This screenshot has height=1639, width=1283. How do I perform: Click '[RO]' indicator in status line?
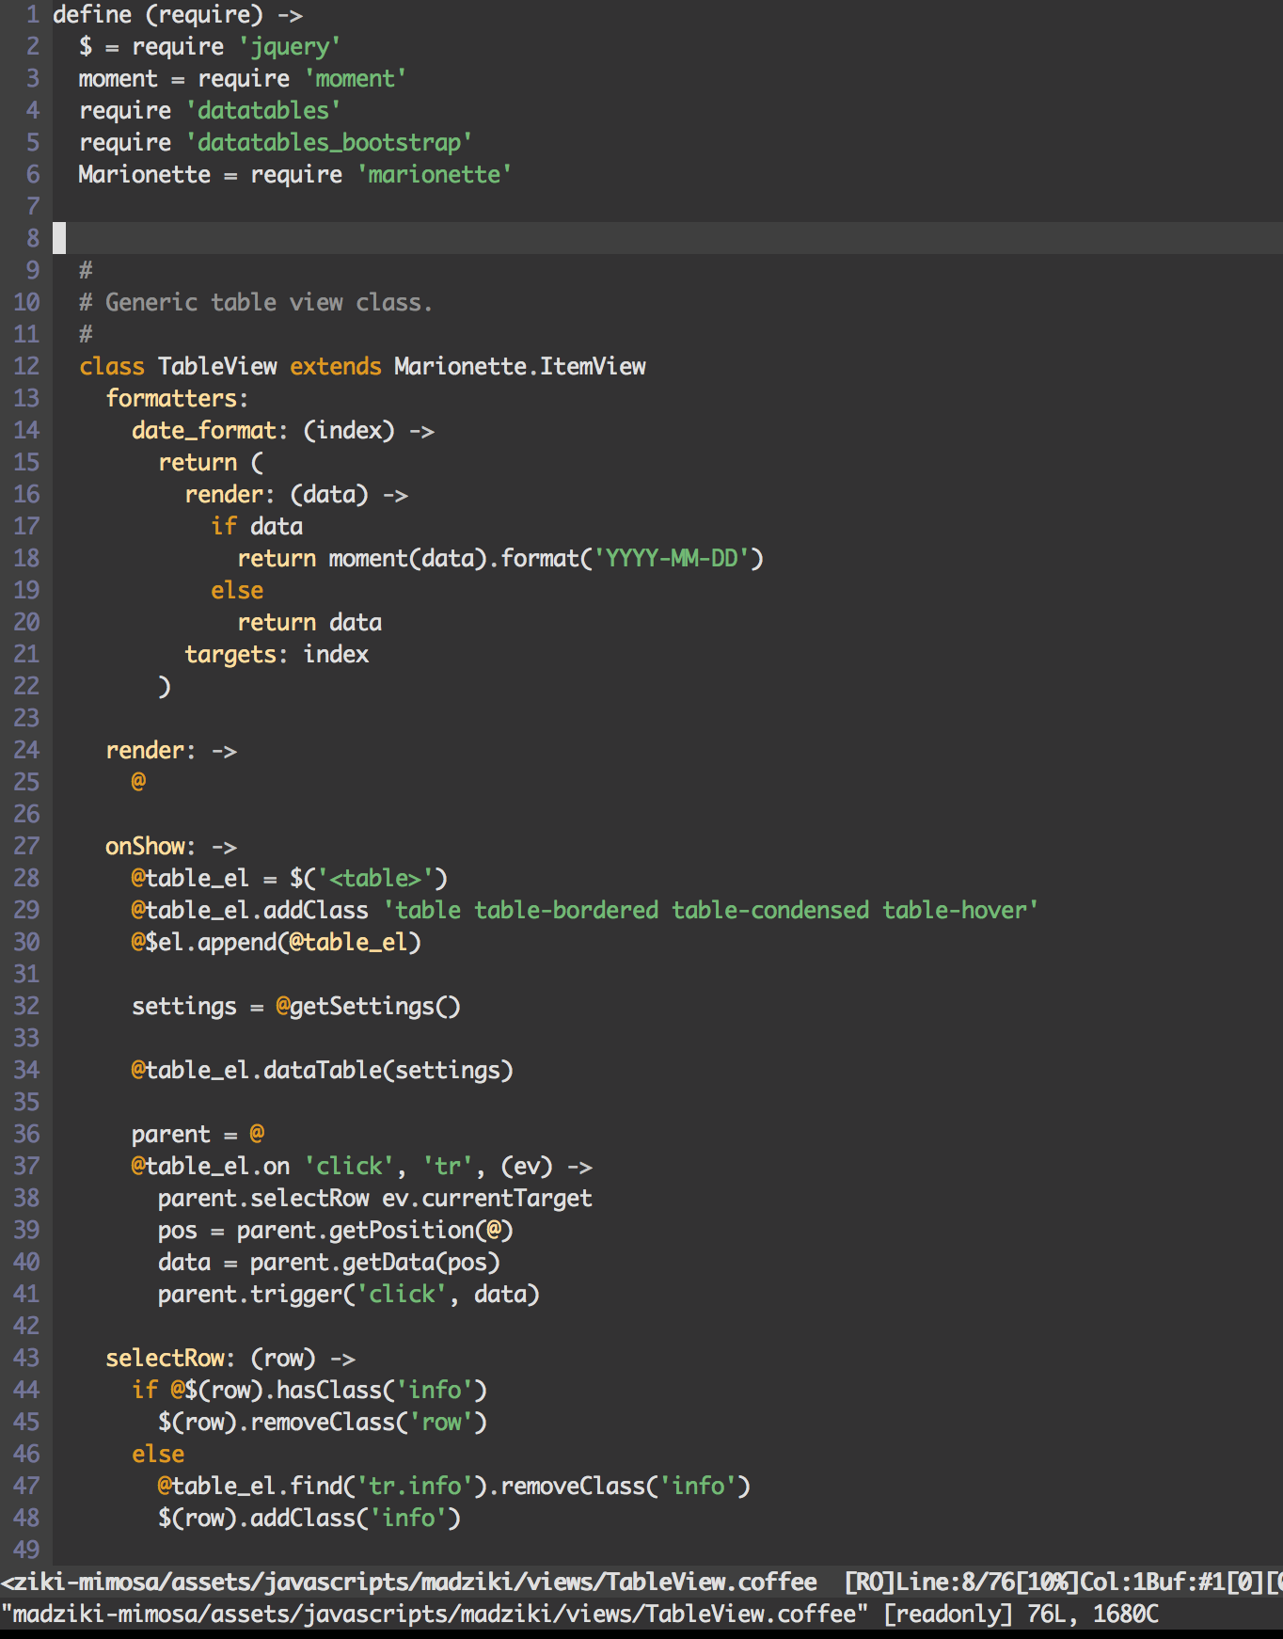[x=869, y=1583]
